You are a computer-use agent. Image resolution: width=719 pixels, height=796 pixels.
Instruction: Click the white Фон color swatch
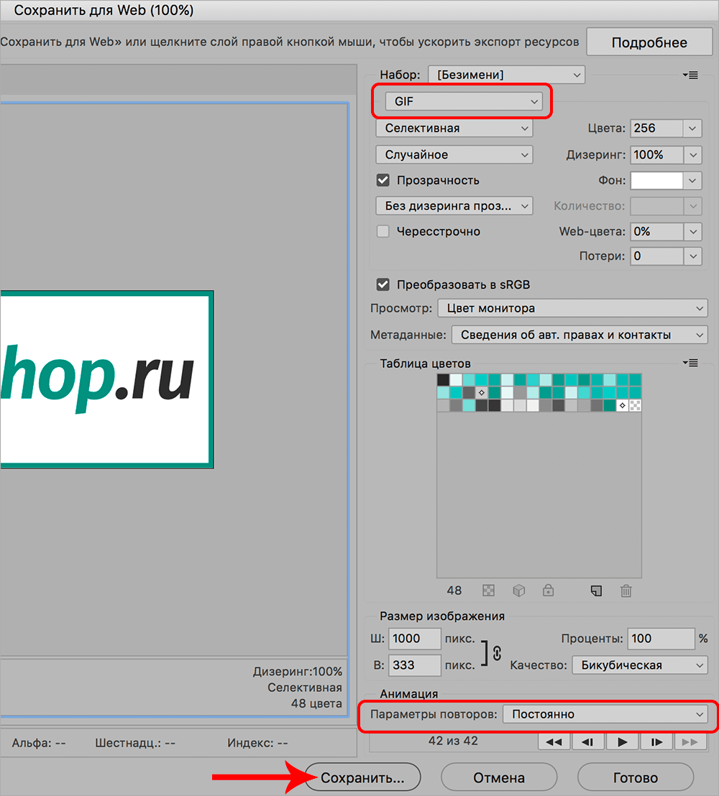[x=656, y=180]
